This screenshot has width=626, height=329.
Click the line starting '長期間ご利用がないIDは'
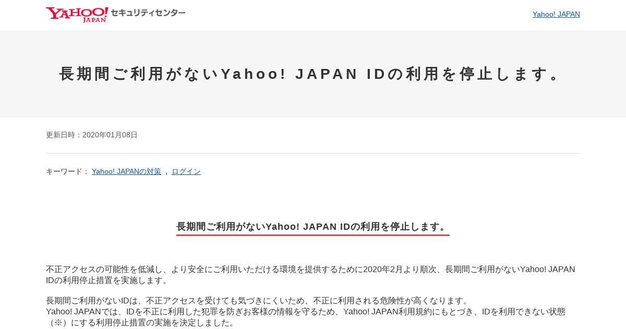coord(258,301)
